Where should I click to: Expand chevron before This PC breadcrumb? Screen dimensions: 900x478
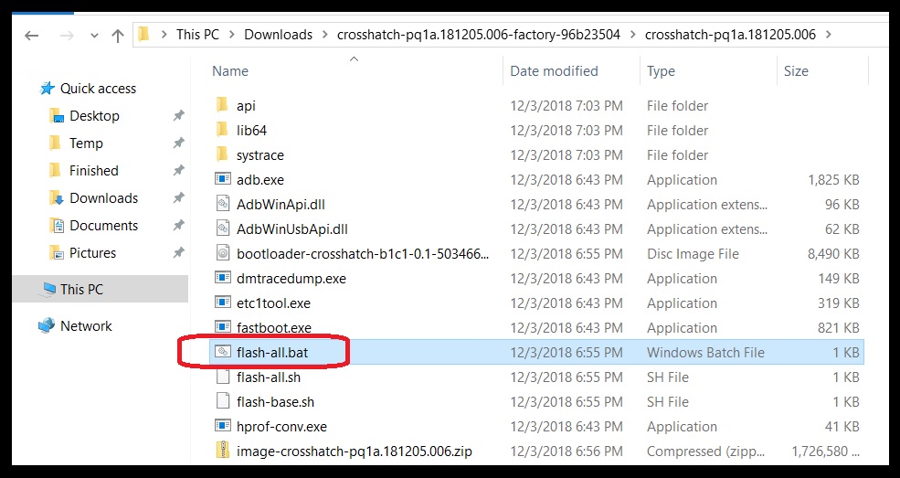tap(164, 35)
